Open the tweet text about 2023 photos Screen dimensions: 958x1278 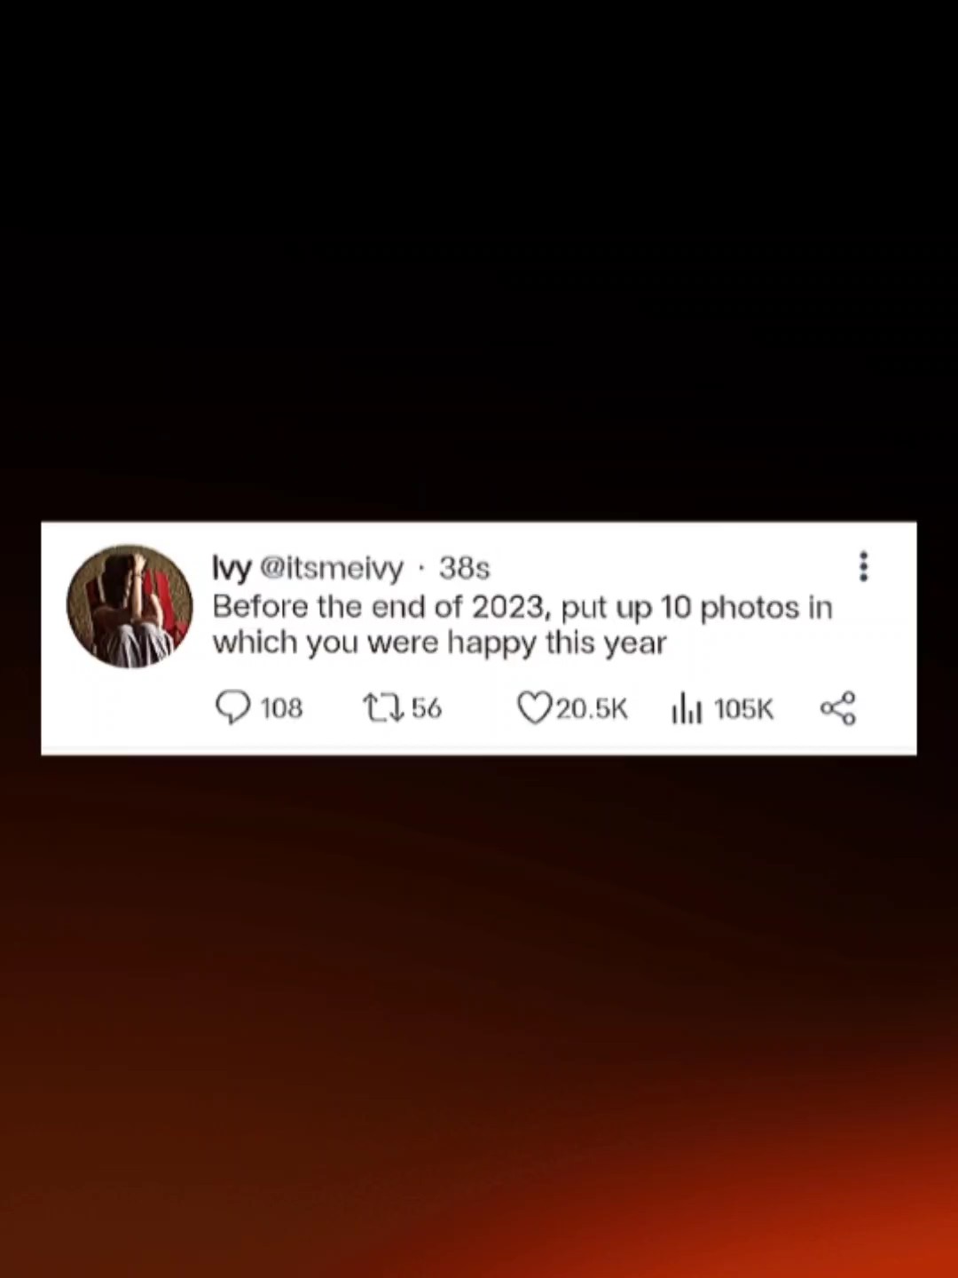[x=522, y=625]
